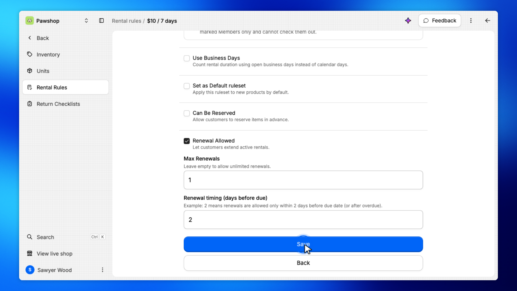Check Set as Default ruleset
Viewport: 517px width, 291px height.
[x=187, y=86]
